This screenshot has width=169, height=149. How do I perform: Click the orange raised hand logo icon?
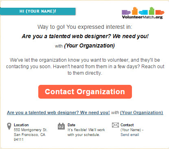pyautogui.click(x=135, y=11)
